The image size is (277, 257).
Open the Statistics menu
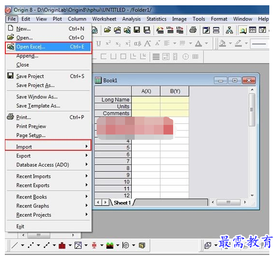click(x=156, y=19)
